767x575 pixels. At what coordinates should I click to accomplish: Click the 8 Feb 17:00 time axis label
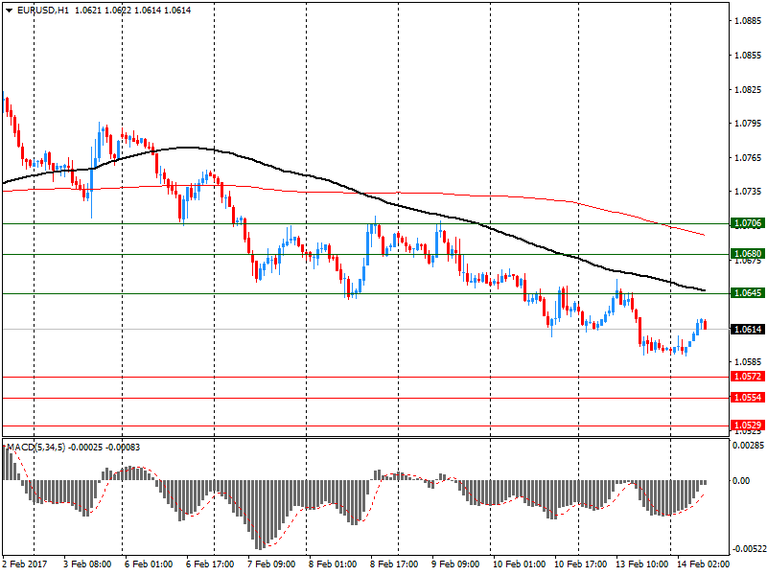point(394,563)
